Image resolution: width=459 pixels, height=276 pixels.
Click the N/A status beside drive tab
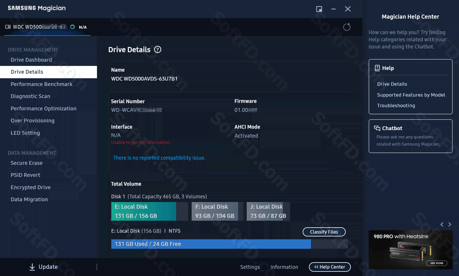83,27
